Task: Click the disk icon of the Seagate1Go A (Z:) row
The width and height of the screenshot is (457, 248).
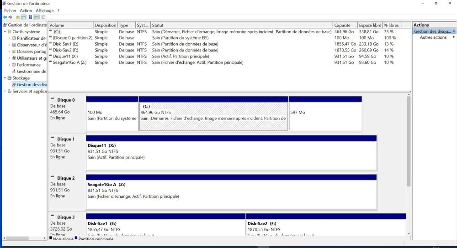Action: [x=51, y=62]
